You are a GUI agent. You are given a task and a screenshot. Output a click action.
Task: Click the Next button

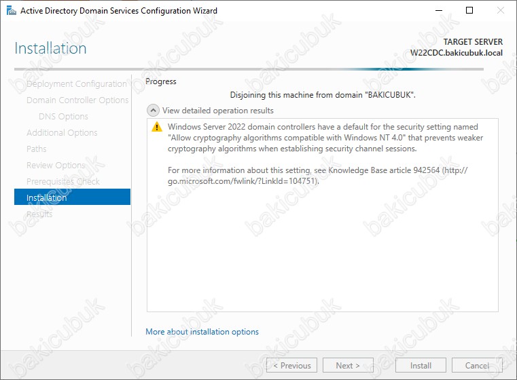pyautogui.click(x=348, y=365)
